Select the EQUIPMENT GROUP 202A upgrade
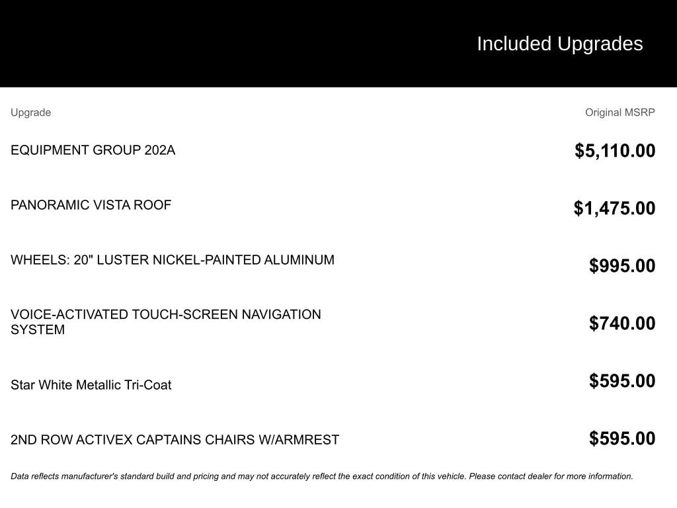 [93, 150]
